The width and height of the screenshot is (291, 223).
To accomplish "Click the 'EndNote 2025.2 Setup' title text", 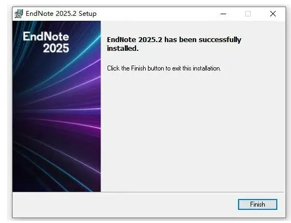I will point(61,14).
